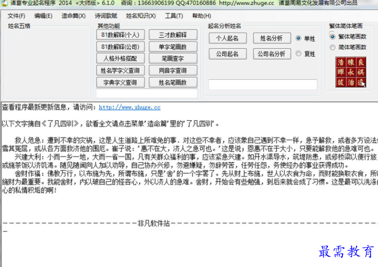Viewport: 378px width, 267px height.
Task: Open 字典字义查询 lookup
Action: (120, 83)
